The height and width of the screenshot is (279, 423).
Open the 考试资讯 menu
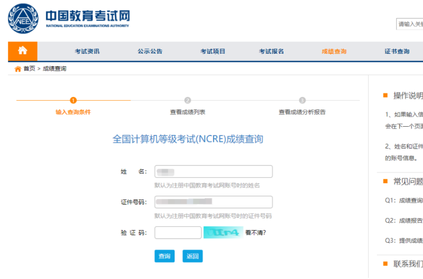click(87, 51)
